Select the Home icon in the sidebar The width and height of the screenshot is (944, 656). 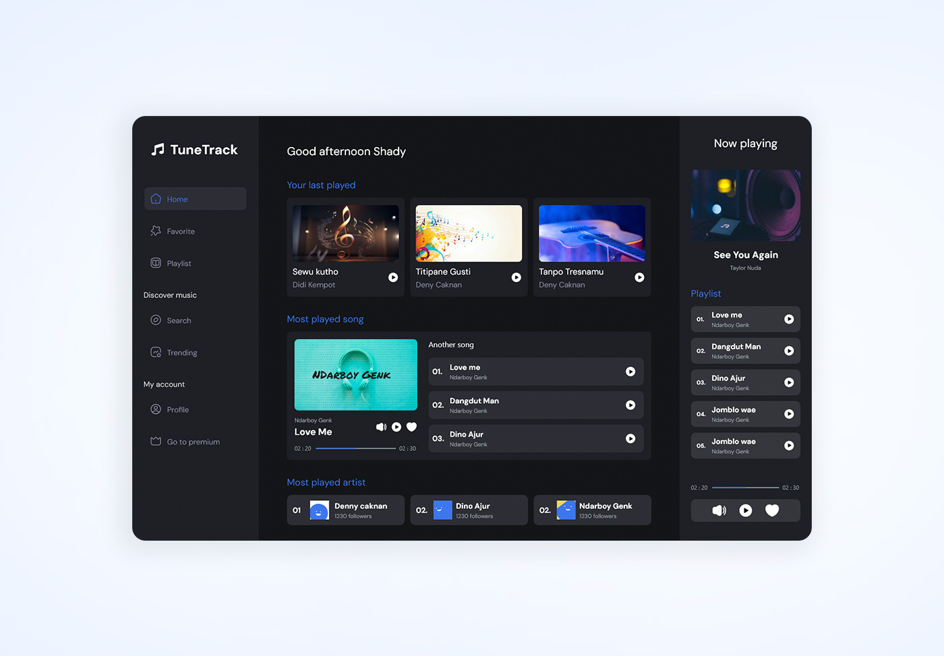[156, 198]
